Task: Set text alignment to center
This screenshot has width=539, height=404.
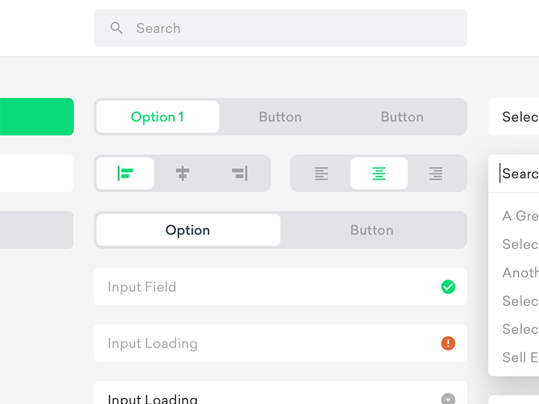Action: 379,174
